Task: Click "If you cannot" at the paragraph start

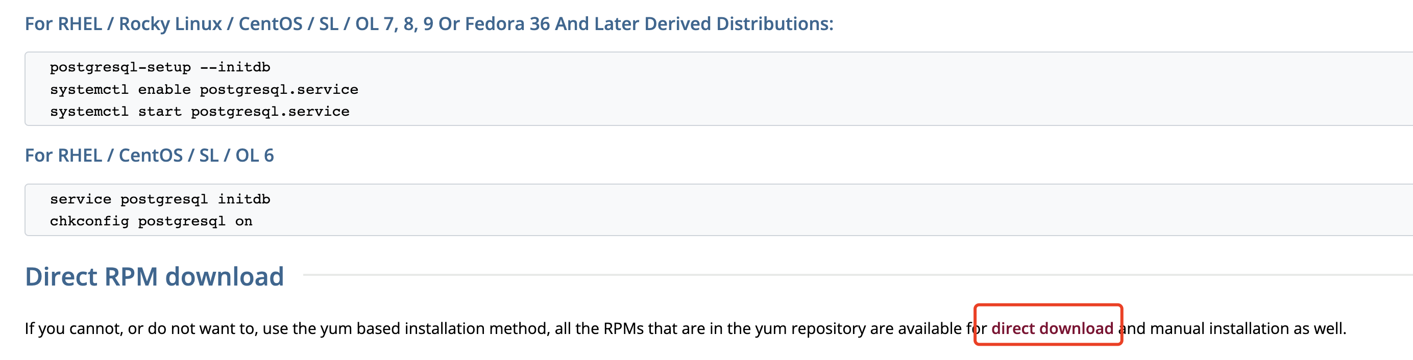Action: coord(73,328)
